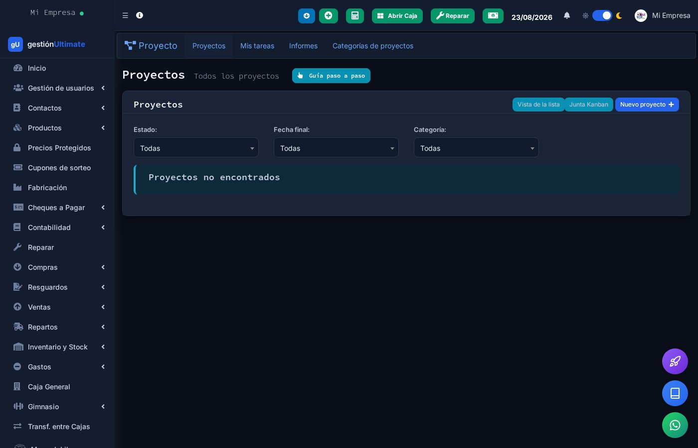Click the purple rocket floating button

[675, 361]
